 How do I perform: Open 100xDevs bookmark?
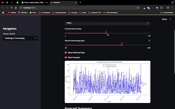tap(23, 13)
